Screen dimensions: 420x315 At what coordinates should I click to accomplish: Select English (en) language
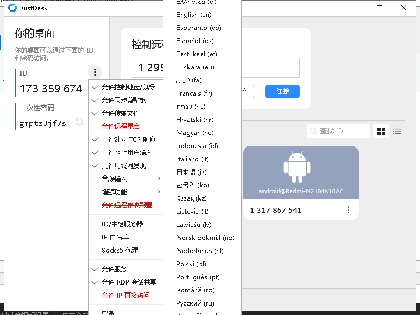(203, 15)
